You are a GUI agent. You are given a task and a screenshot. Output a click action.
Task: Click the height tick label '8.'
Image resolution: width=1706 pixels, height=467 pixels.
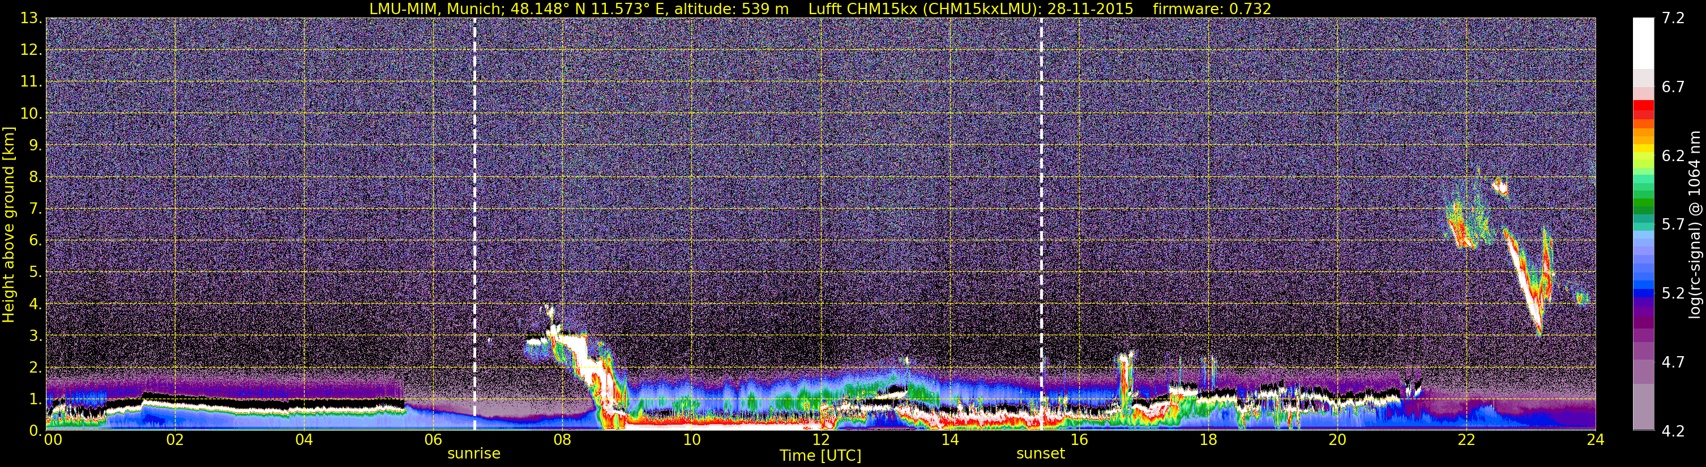coord(36,176)
